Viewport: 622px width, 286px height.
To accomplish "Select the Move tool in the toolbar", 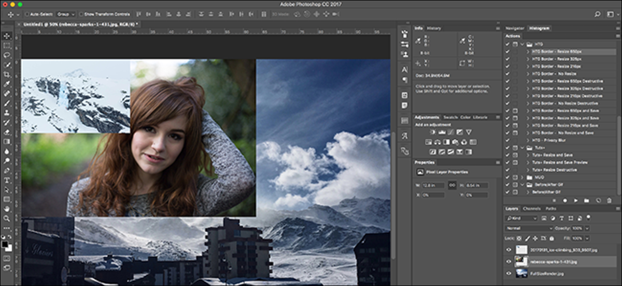I will point(7,36).
